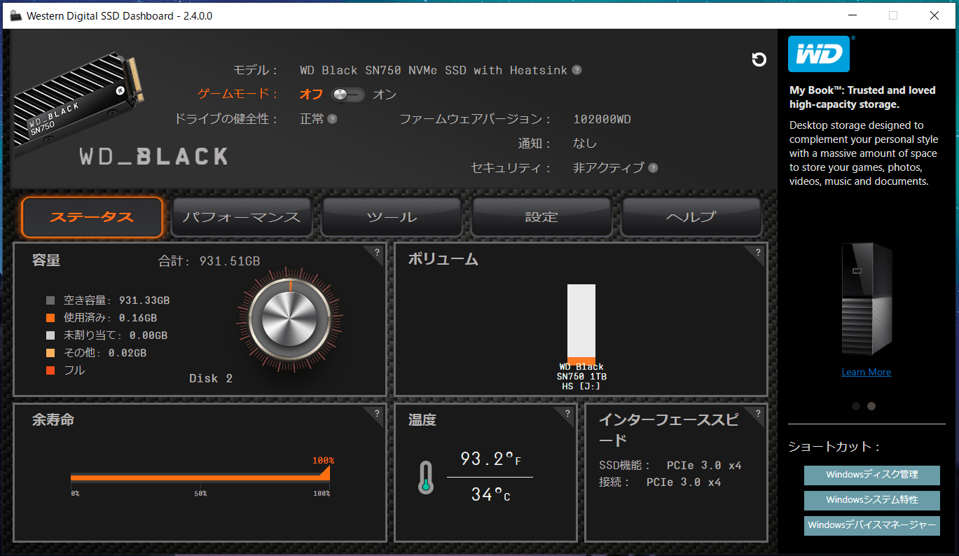The height and width of the screenshot is (556, 959).
Task: Select the オン label for game mode
Action: pos(385,95)
